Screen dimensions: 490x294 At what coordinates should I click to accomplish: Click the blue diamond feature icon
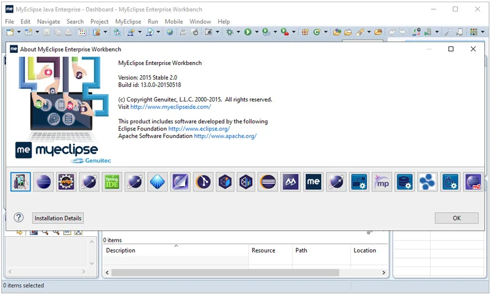tap(157, 182)
